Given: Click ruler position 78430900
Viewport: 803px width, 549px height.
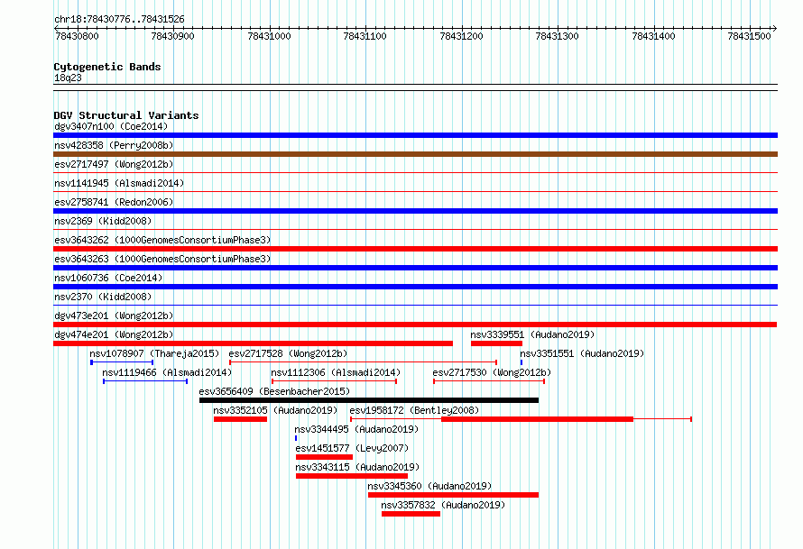Looking at the screenshot, I should pyautogui.click(x=173, y=36).
